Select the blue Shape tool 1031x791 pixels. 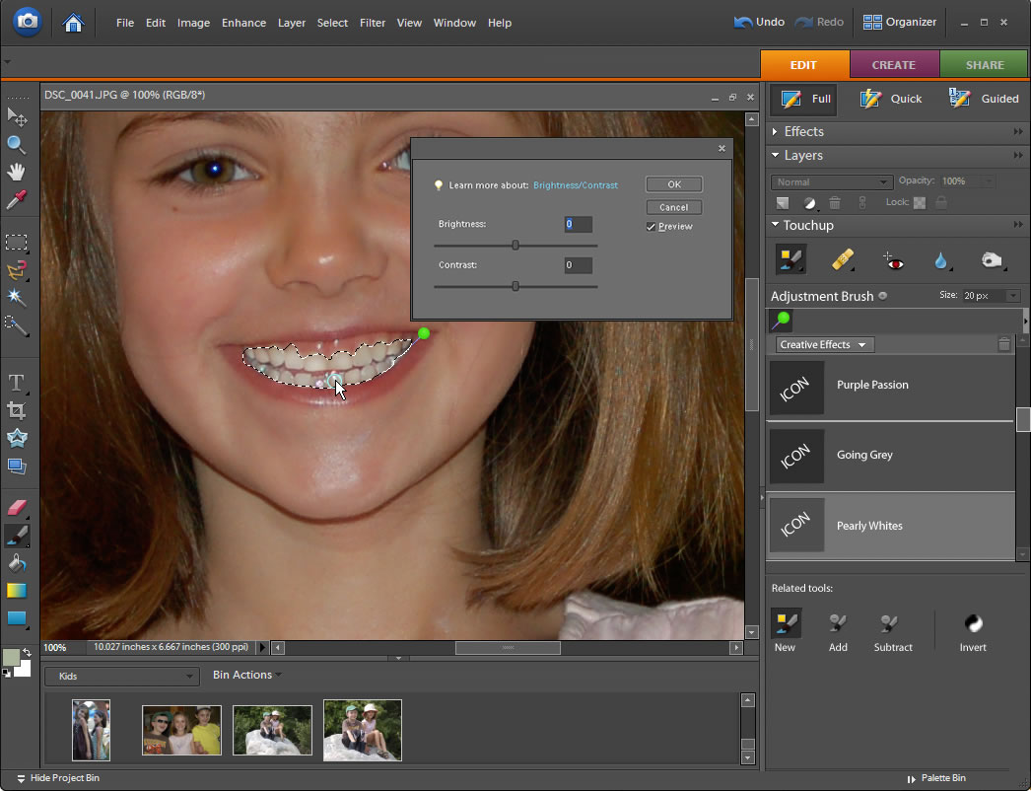[17, 618]
